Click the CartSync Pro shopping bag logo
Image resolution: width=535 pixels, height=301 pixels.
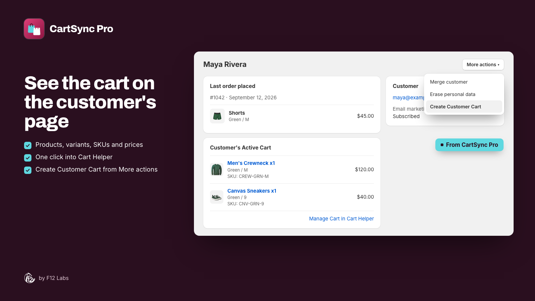pyautogui.click(x=34, y=29)
